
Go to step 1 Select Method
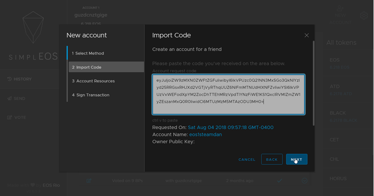click(x=105, y=53)
